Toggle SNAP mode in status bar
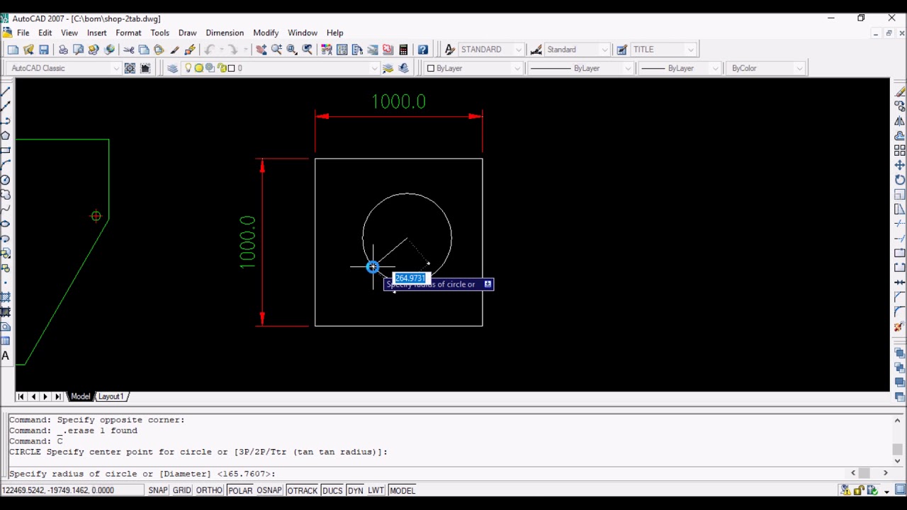907x510 pixels. (158, 490)
